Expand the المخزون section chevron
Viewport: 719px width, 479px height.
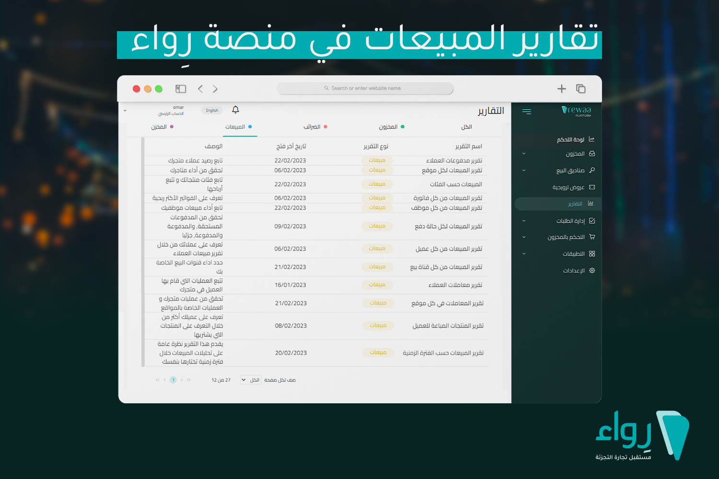coord(524,154)
